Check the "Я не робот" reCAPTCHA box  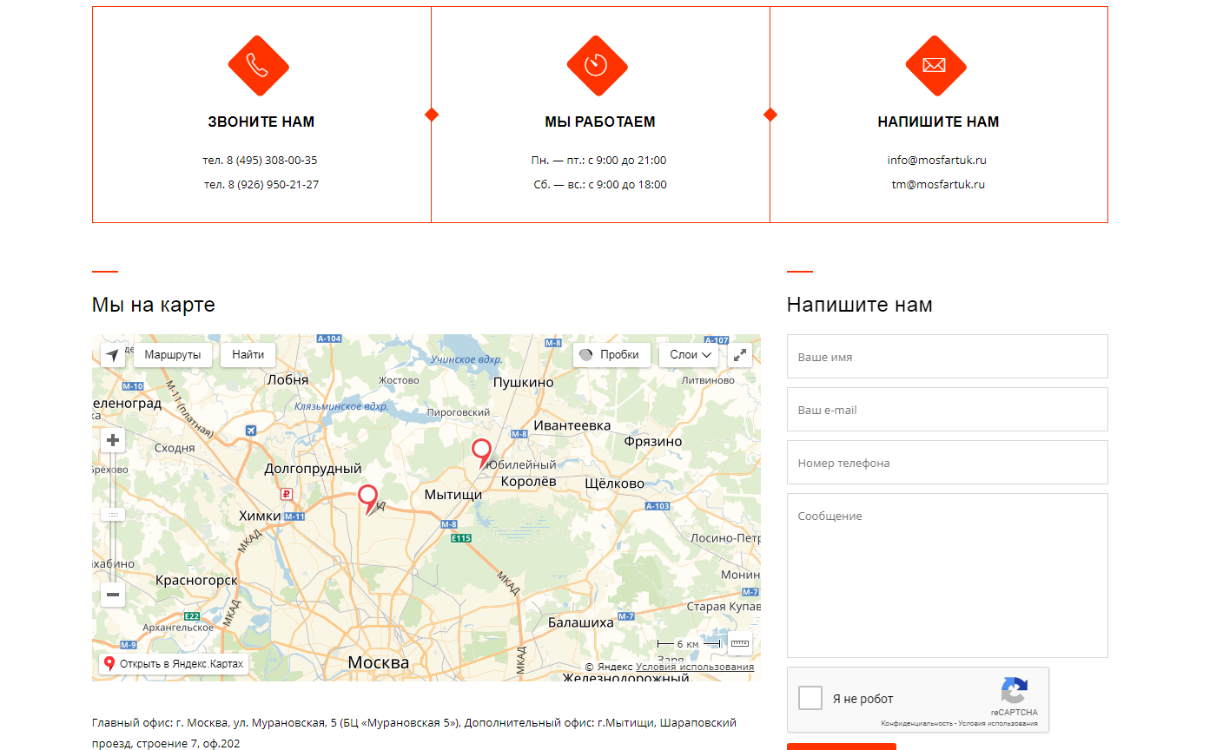[810, 698]
